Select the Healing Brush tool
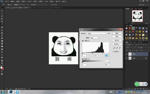 (2, 27)
